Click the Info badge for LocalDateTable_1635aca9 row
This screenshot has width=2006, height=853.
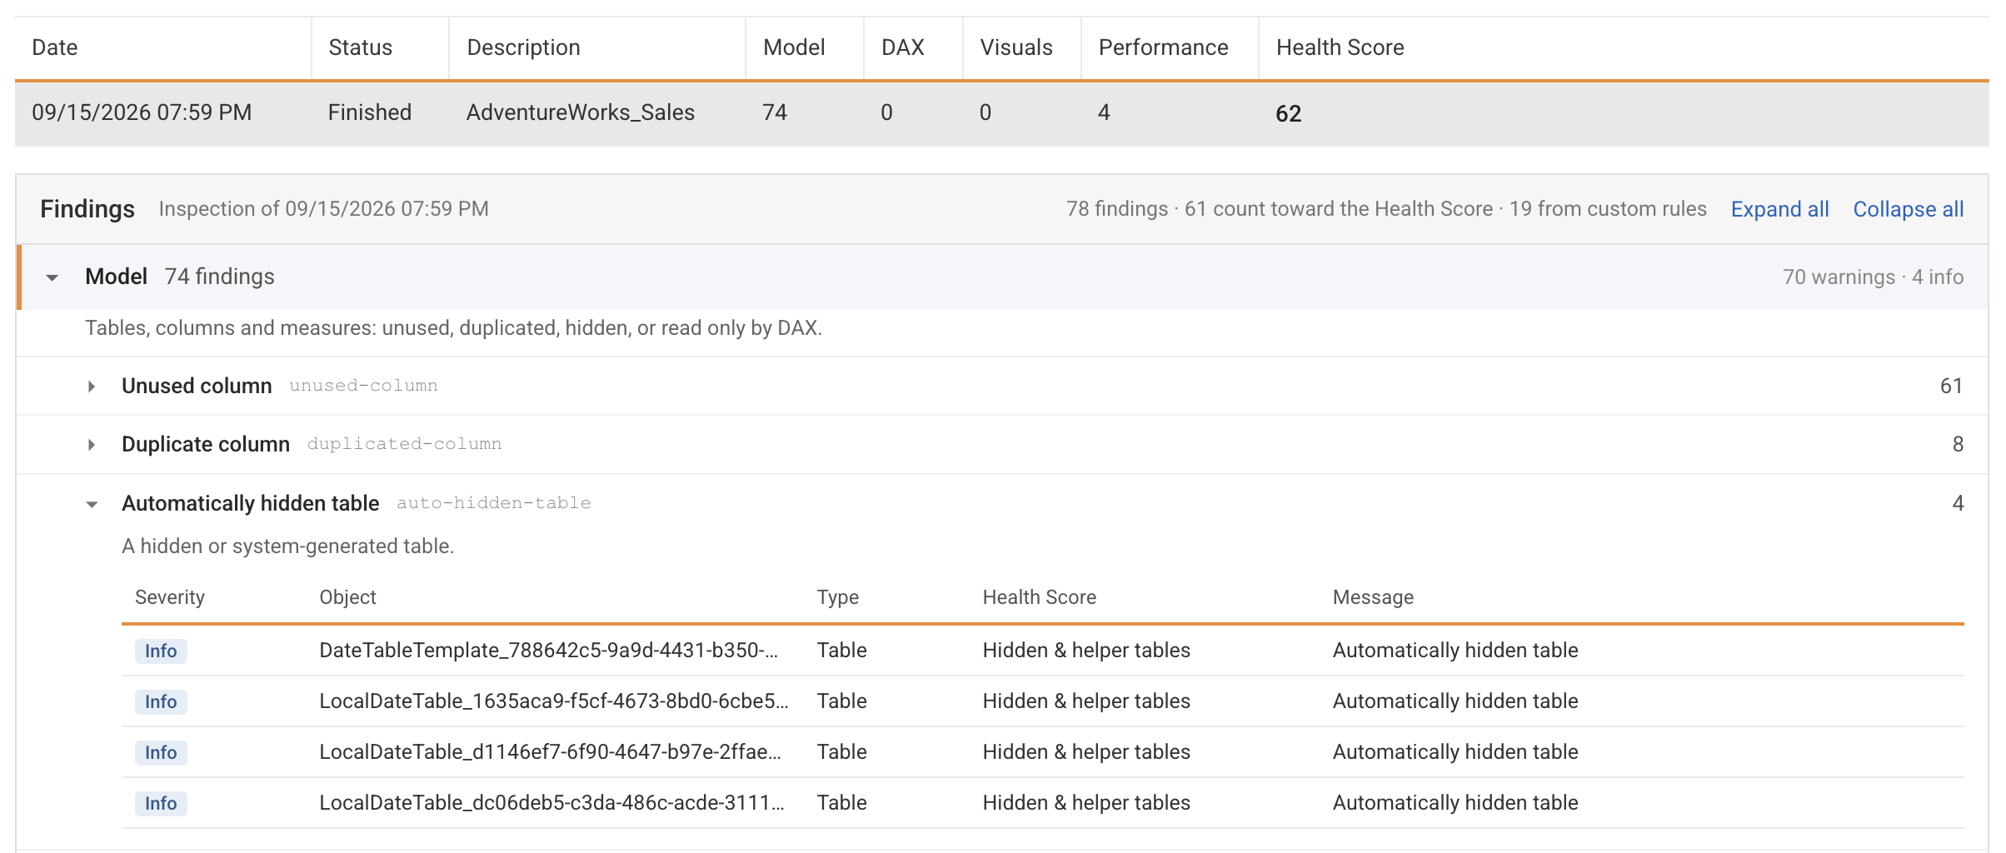pyautogui.click(x=161, y=701)
